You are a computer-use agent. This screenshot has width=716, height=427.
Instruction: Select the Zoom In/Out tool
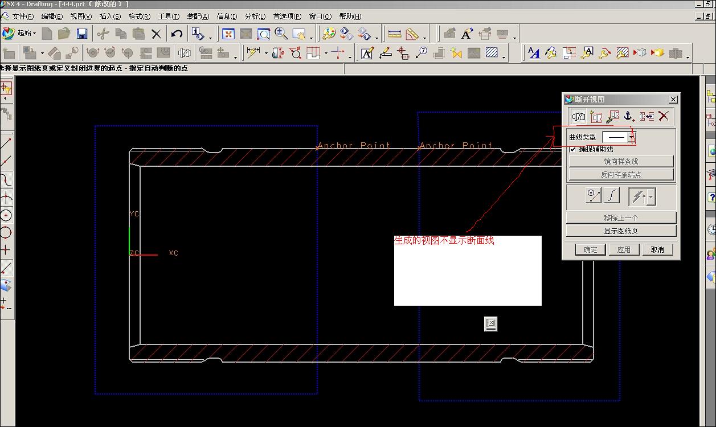click(281, 34)
